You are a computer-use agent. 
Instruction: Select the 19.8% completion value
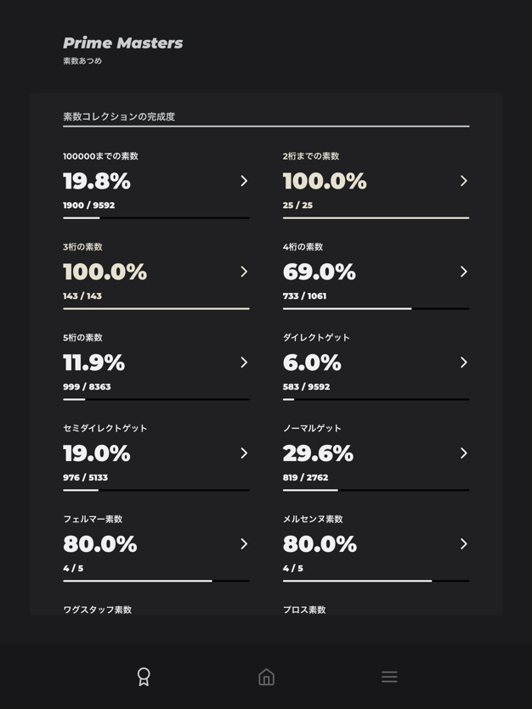tap(97, 182)
